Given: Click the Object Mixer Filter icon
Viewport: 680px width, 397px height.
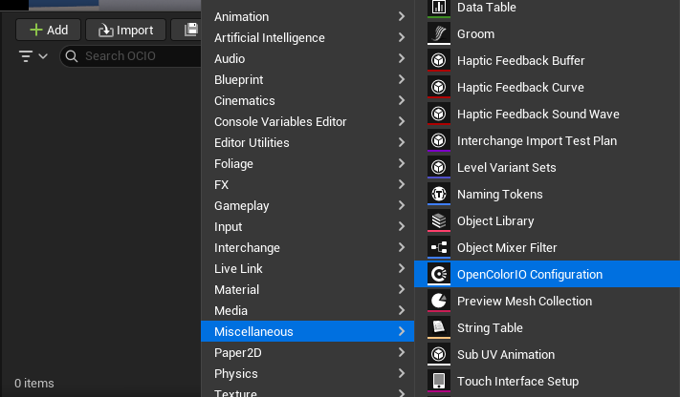Looking at the screenshot, I should (439, 247).
